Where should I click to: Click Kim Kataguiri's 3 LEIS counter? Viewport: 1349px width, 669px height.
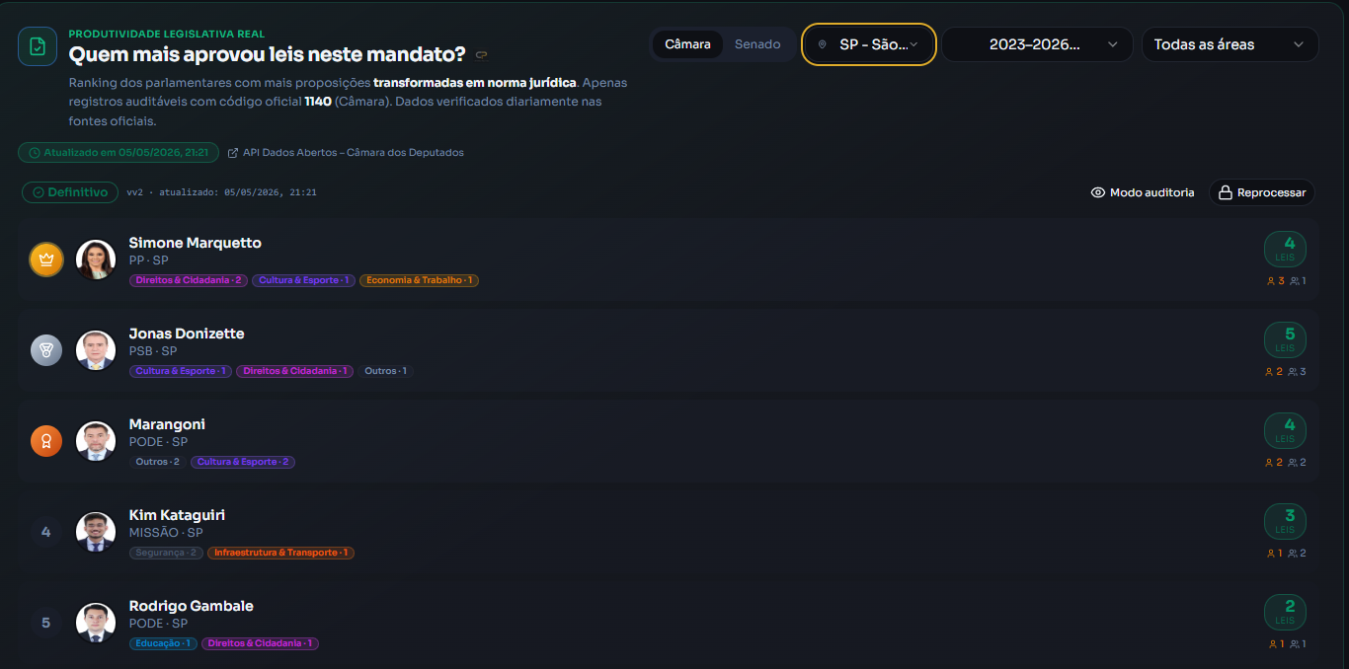tap(1285, 521)
